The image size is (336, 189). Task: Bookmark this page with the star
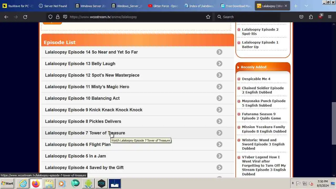pyautogui.click(x=208, y=17)
